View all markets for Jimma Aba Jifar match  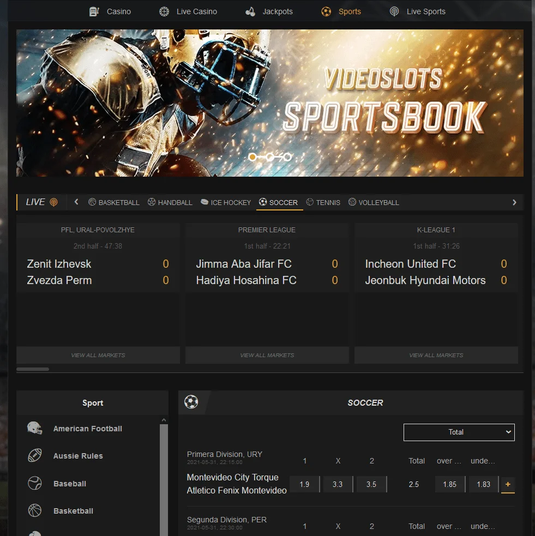coord(267,355)
